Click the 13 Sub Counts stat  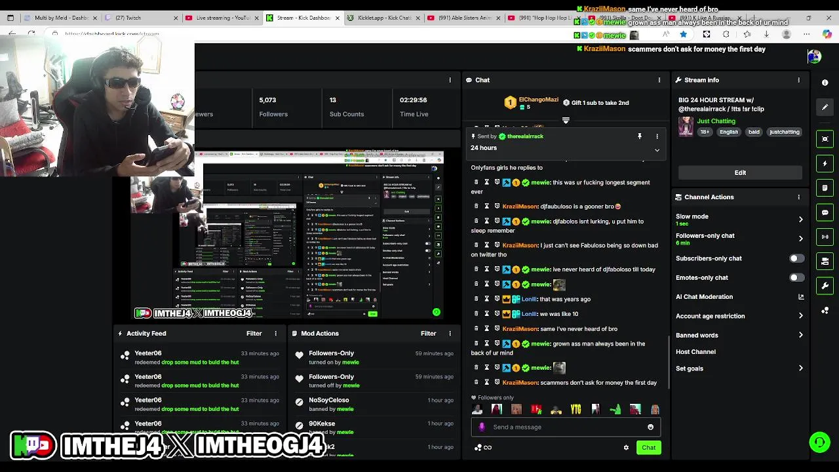(x=346, y=107)
